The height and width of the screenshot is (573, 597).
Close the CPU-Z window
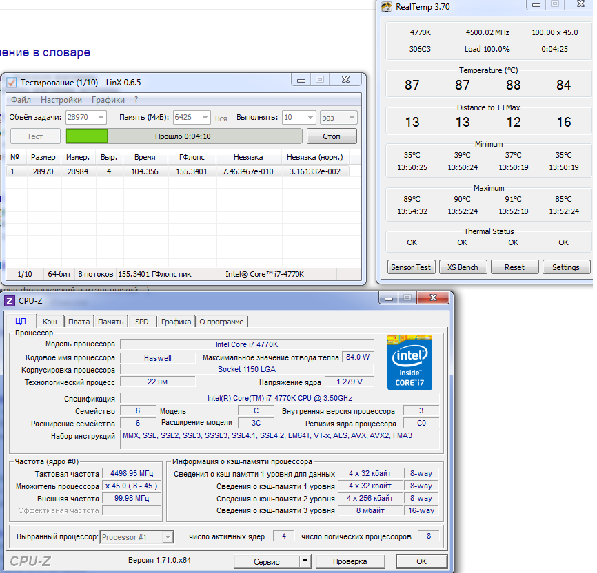tap(434, 298)
